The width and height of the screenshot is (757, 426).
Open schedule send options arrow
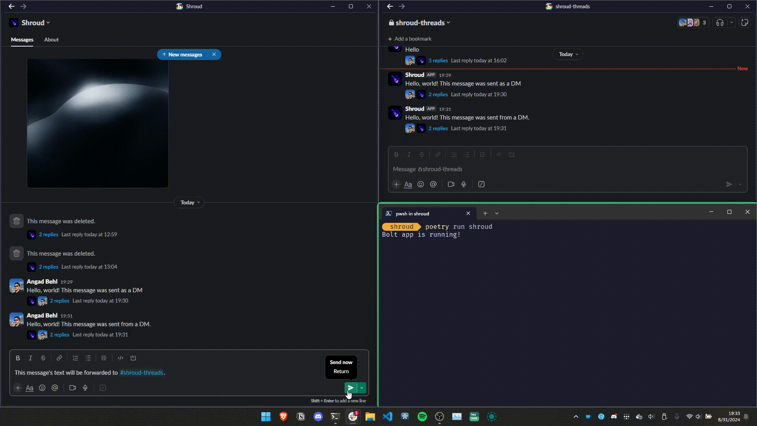coord(362,388)
